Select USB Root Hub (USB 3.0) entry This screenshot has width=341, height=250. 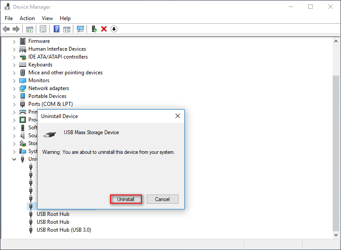pyautogui.click(x=64, y=230)
